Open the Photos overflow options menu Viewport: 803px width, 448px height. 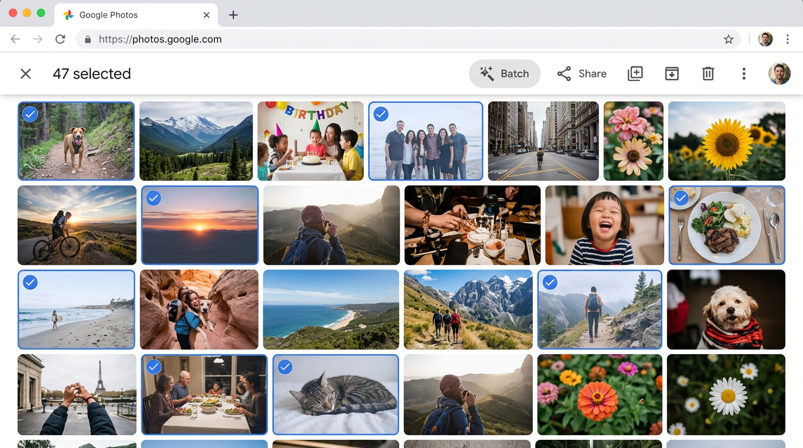click(743, 73)
